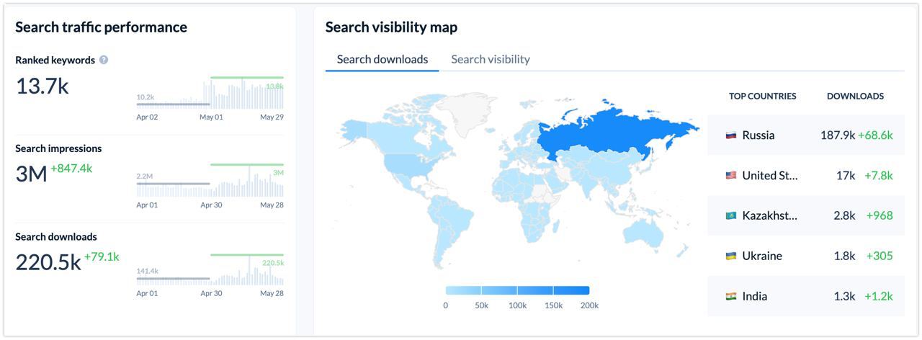Select the Kazakhstan country name
This screenshot has height=340, width=922.
coord(769,216)
